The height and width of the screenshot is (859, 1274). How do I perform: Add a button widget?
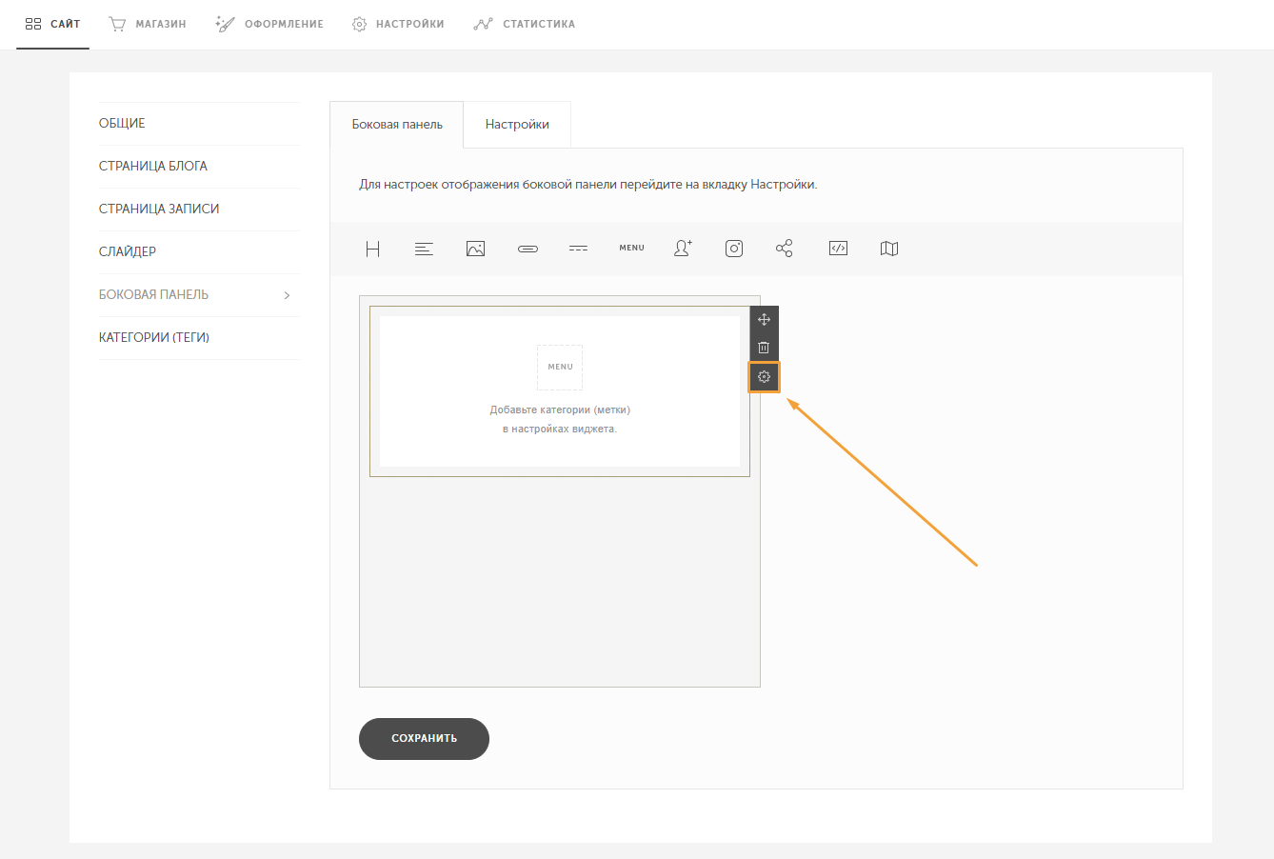click(x=528, y=249)
